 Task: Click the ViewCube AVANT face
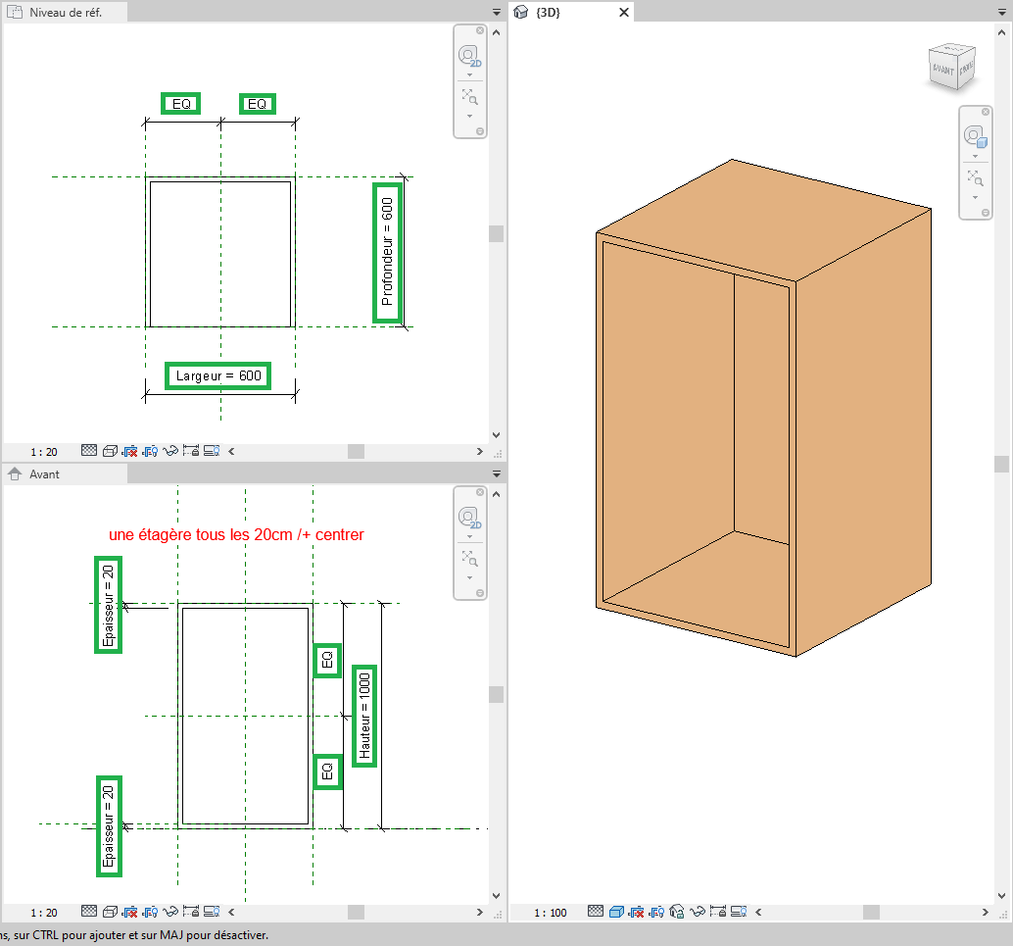(944, 70)
